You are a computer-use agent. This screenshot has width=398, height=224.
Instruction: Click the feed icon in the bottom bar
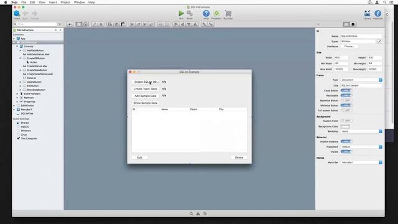[205, 213]
